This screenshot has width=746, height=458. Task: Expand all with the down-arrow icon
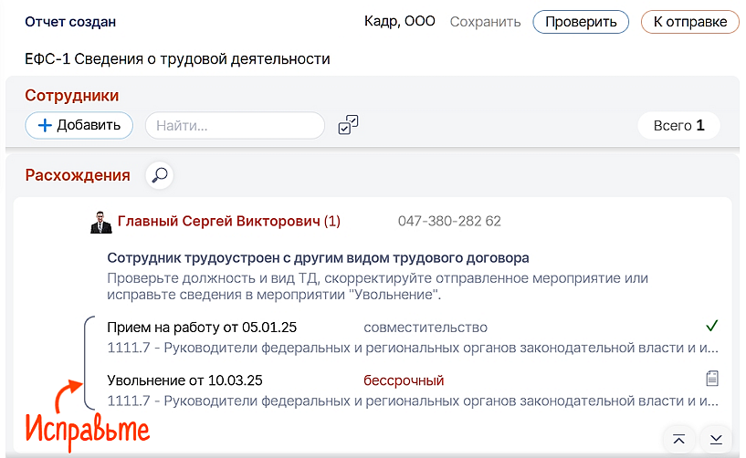(716, 440)
